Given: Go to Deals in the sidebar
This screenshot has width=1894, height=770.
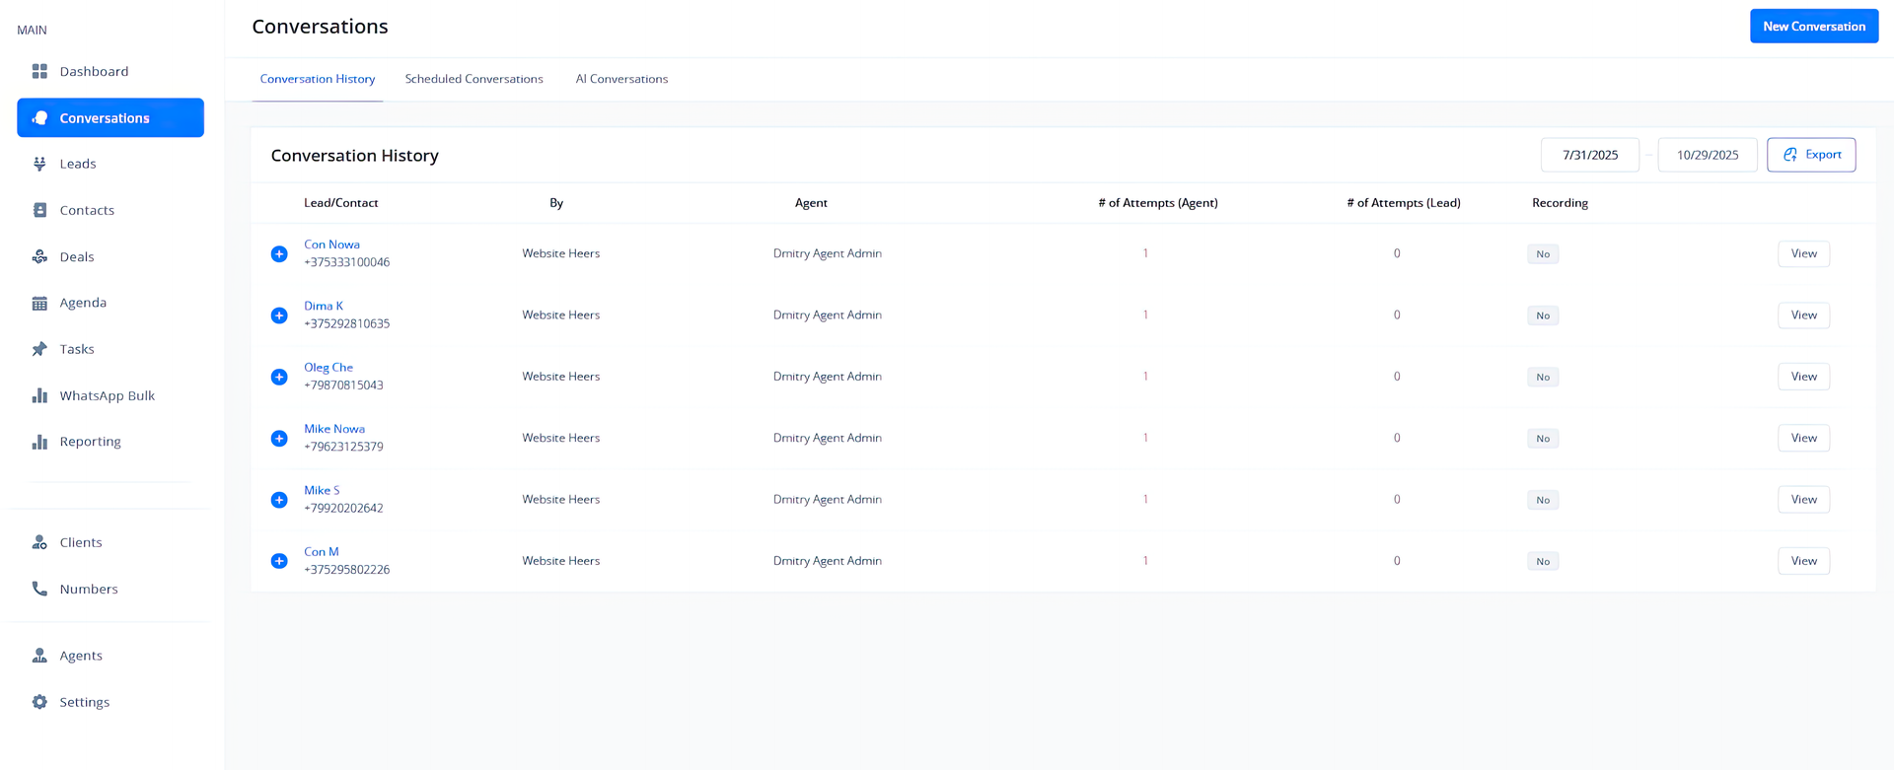Looking at the screenshot, I should coord(110,256).
